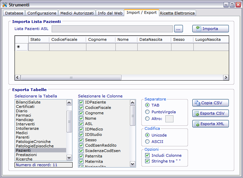Select Interventi in table list
Viewport: 243px width, 178px height.
40,124
